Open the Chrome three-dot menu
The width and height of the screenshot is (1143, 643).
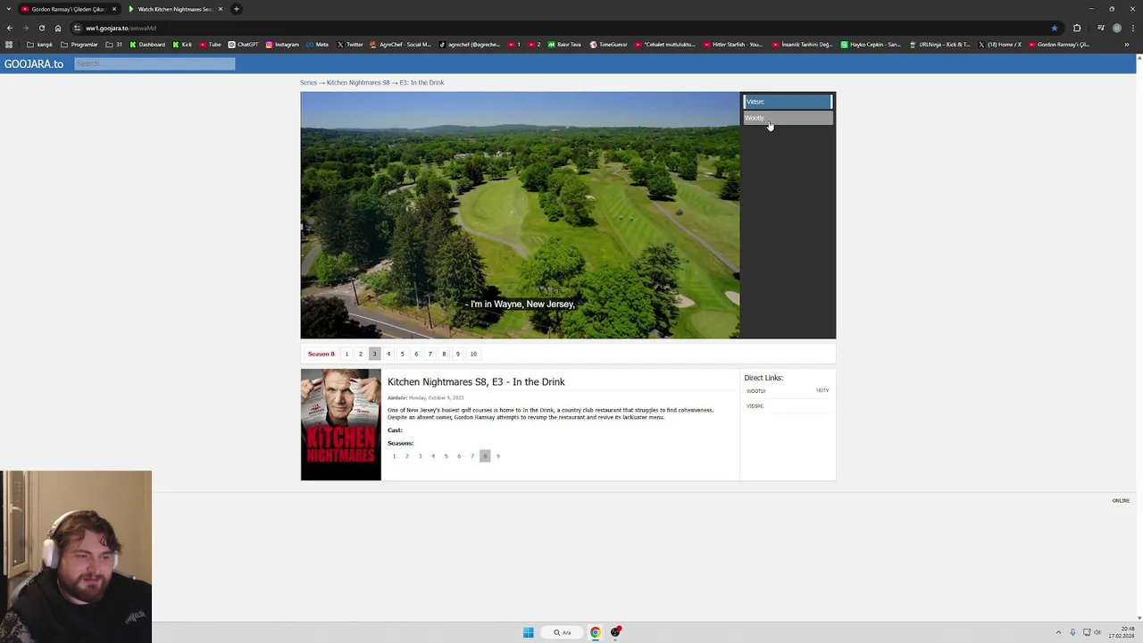[x=1133, y=28]
